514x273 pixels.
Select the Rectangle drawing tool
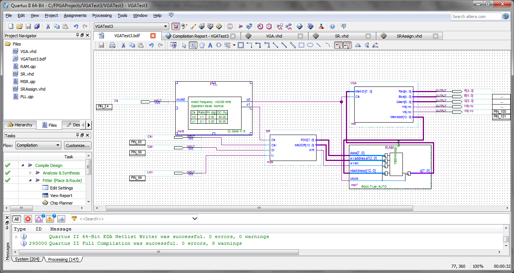pyautogui.click(x=301, y=45)
